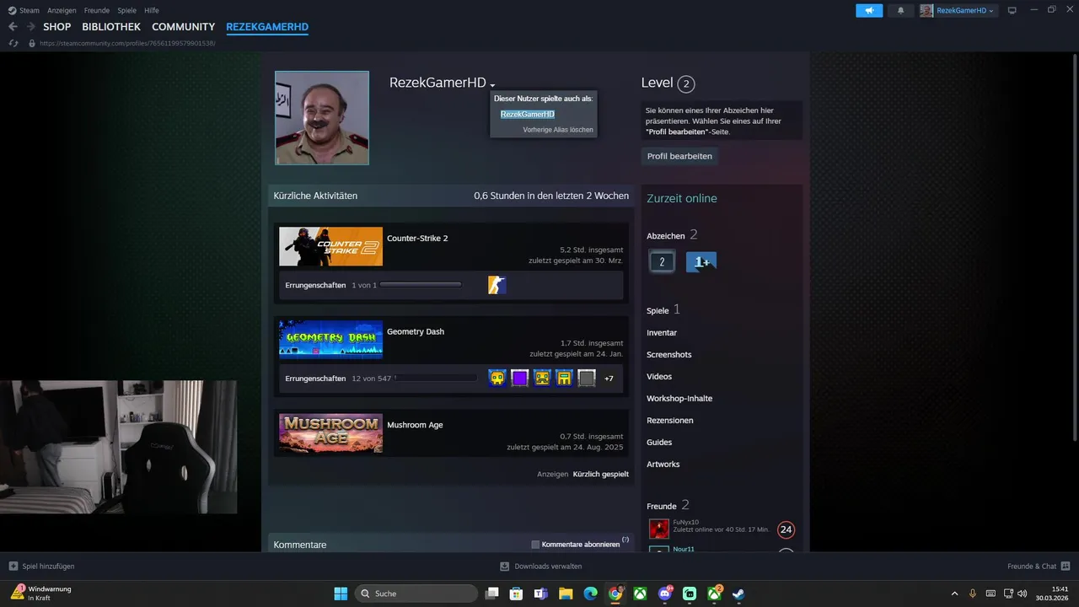Click the blue announcements megaphone icon
Image resolution: width=1079 pixels, height=607 pixels.
869,10
